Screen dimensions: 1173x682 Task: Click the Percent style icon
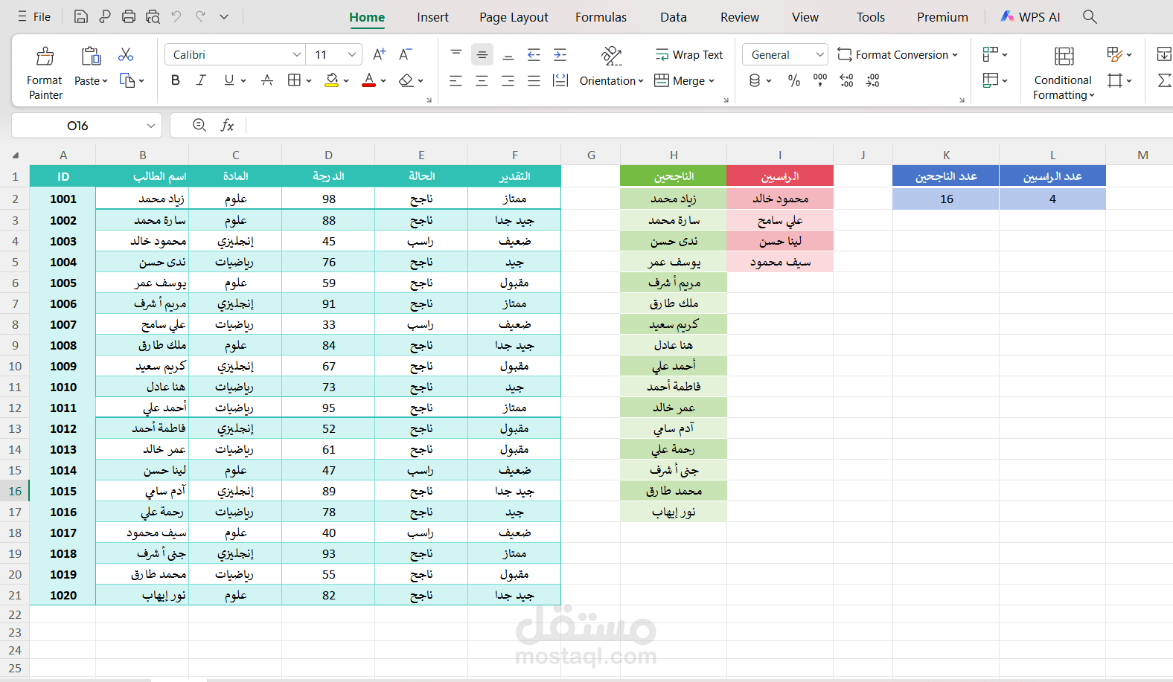[x=794, y=80]
